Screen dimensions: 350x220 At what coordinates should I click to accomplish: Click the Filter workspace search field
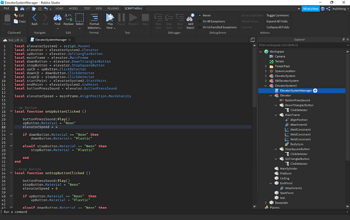tap(302, 45)
